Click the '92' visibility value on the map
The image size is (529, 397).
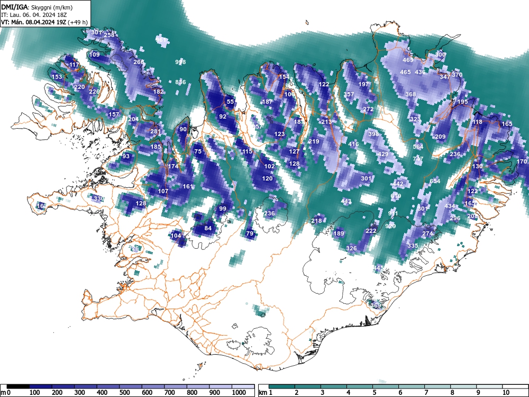pyautogui.click(x=223, y=116)
